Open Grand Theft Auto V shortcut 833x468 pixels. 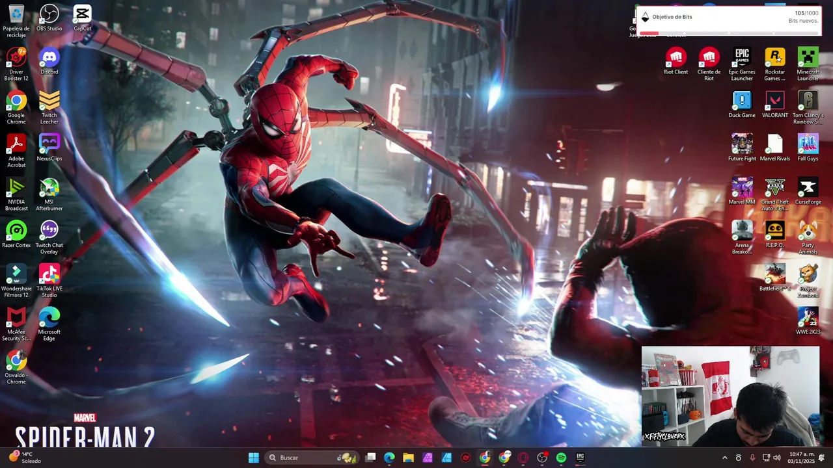pos(774,194)
